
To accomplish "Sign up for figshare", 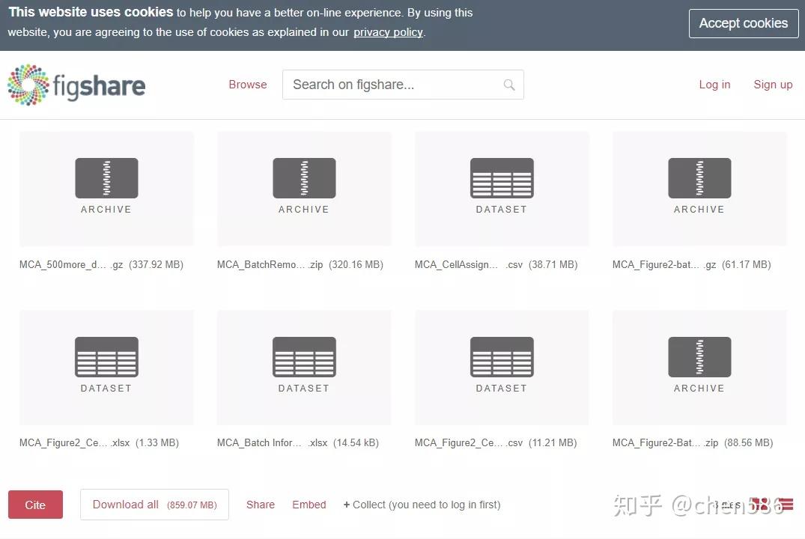I will tap(773, 85).
